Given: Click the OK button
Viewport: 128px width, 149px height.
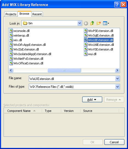Looking at the screenshot, I should coord(93,142).
